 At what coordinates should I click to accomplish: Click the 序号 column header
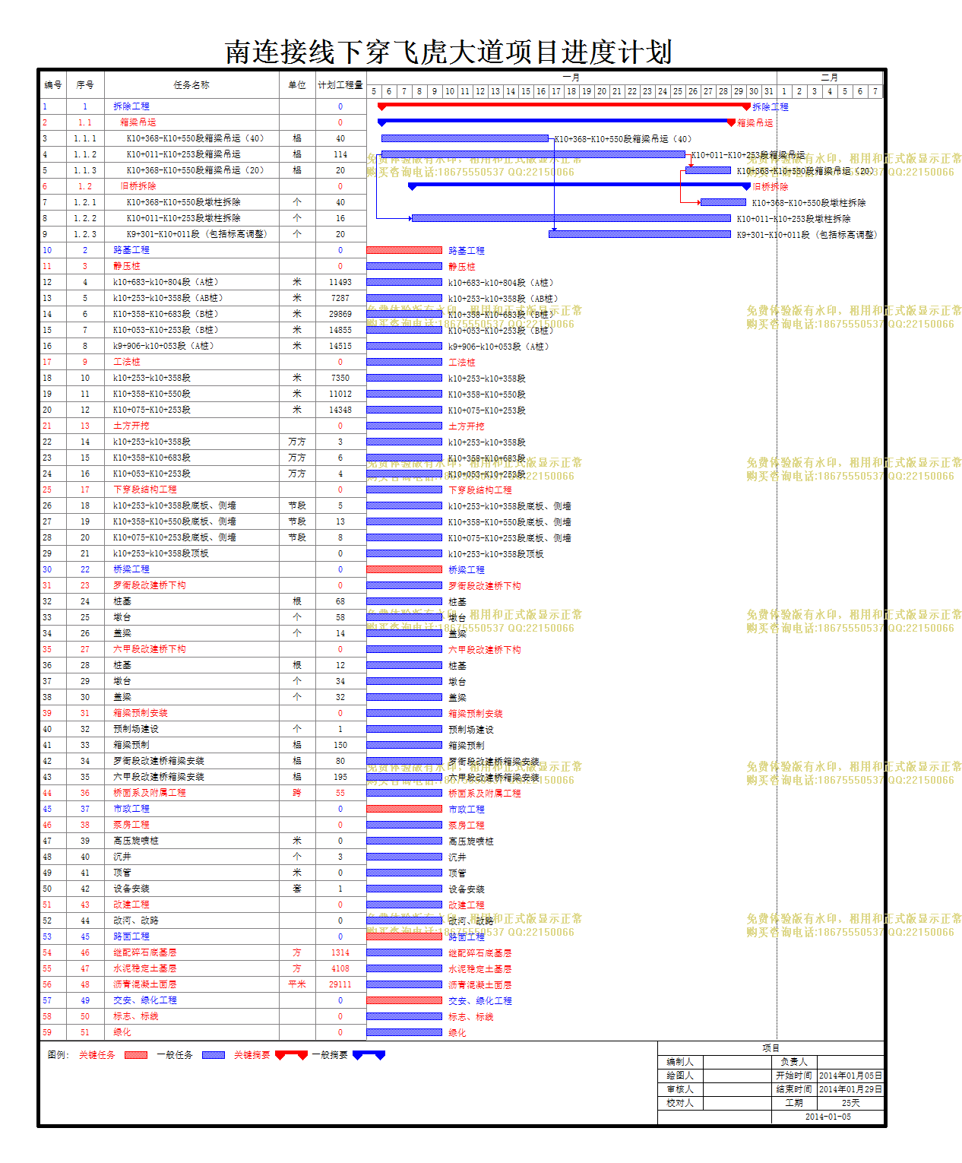point(85,85)
